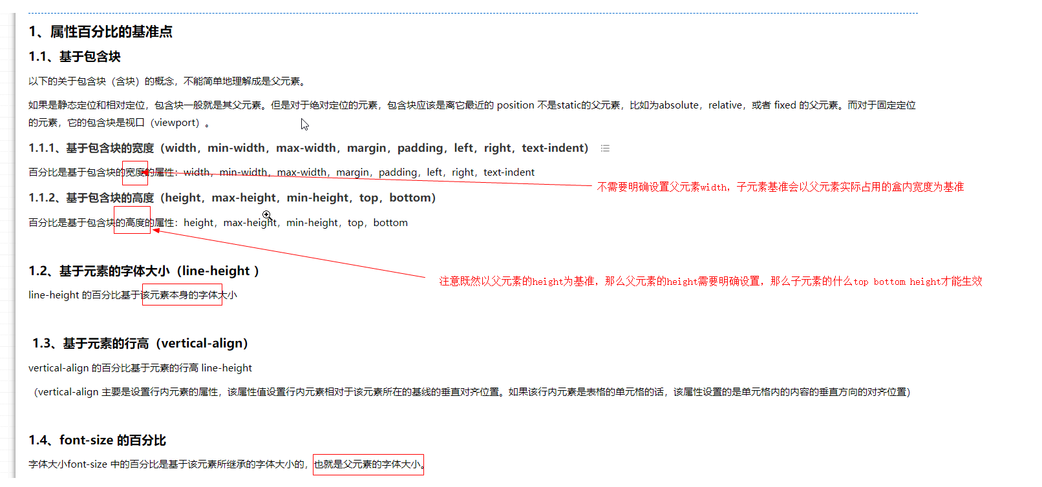
Task: Click the line starting "以下的关于包含块"
Action: pos(168,81)
